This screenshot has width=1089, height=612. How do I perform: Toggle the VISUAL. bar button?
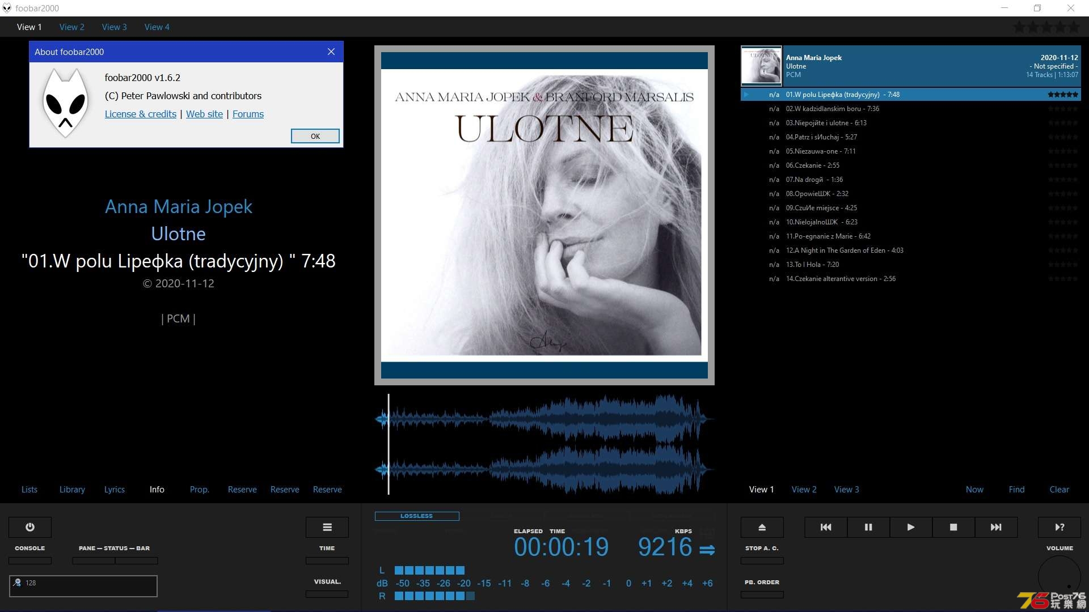[327, 594]
